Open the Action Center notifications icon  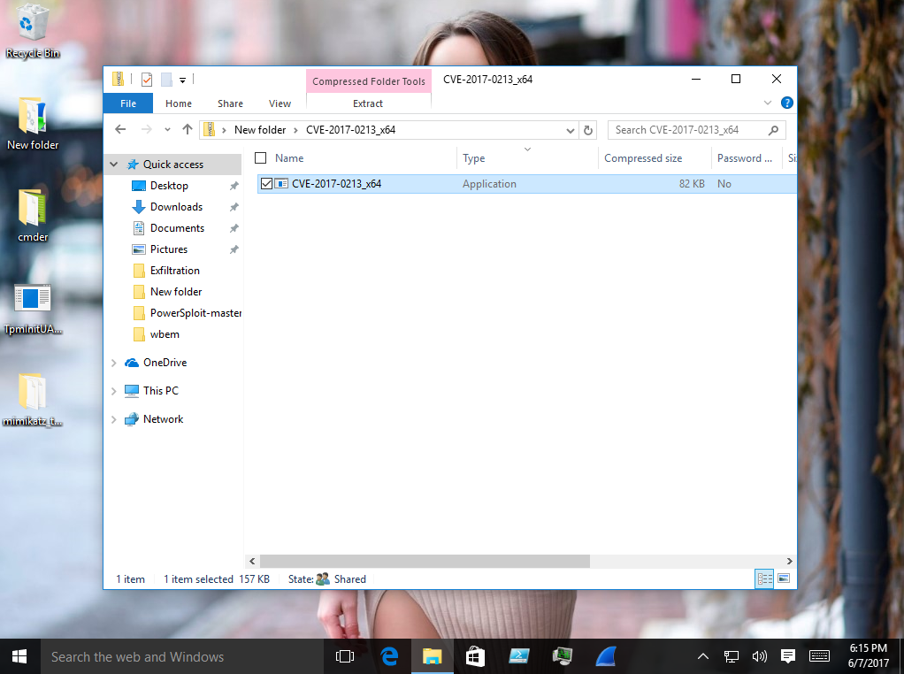click(x=787, y=656)
